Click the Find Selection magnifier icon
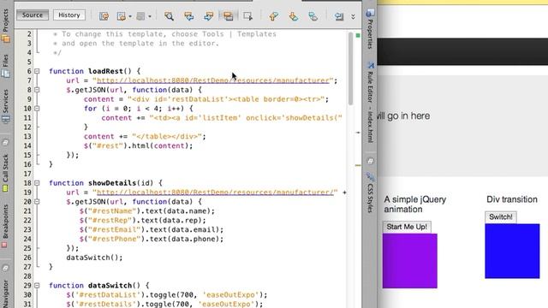Screen dimensions: 548x308 click(170, 16)
